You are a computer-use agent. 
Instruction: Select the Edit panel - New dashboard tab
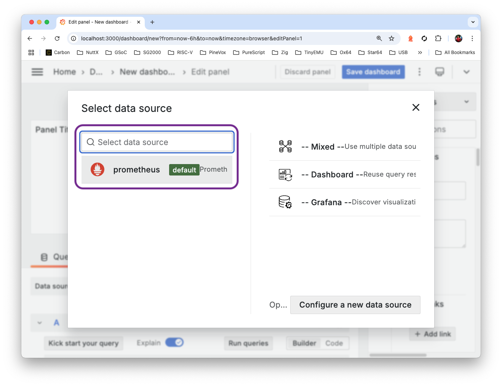[x=100, y=22]
